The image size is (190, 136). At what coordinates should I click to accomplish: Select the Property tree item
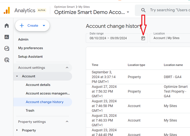tap(29, 130)
